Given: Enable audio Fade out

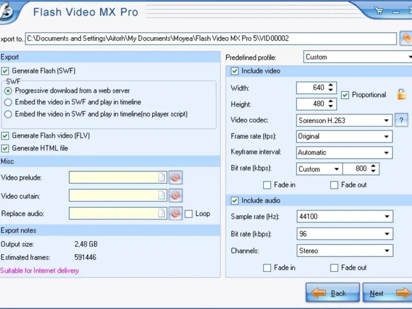Looking at the screenshot, I should pos(334,268).
